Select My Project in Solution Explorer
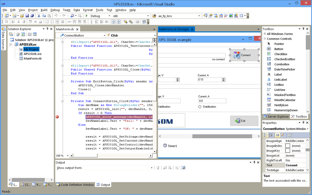The image size is (312, 195). tap(31, 49)
